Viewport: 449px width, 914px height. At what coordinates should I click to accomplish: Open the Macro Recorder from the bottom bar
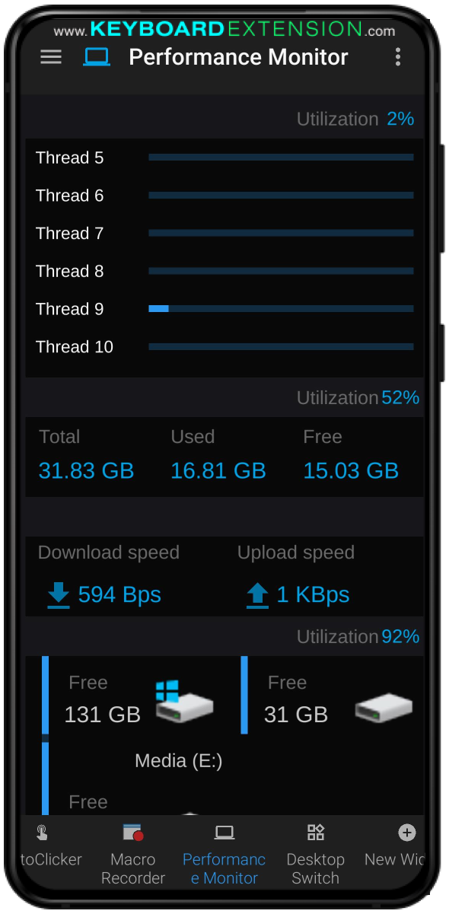tap(133, 833)
